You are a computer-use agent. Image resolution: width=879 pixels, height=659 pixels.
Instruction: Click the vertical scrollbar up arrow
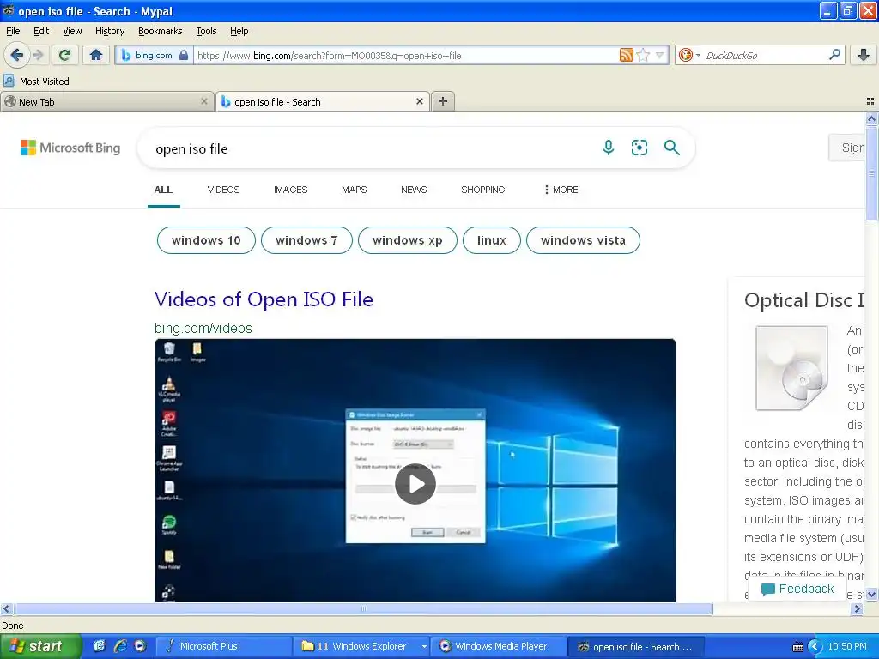pyautogui.click(x=872, y=118)
